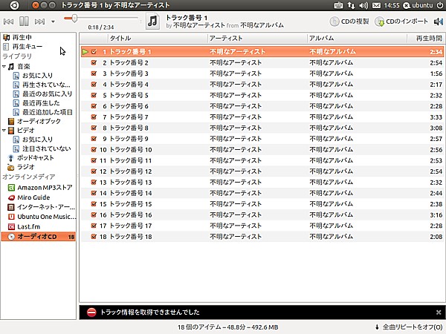
Task: Click the red error icon in message bar
Action: (91, 312)
